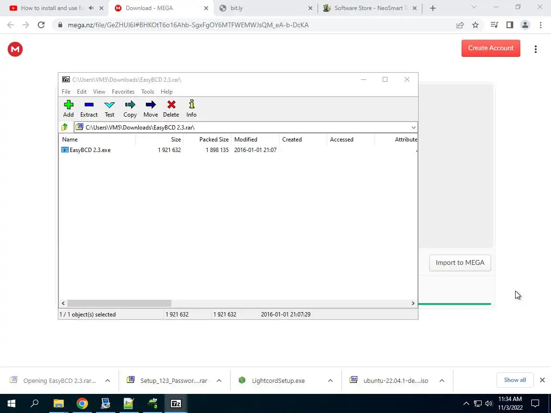Click the Add button in 7-Zip toolbar
The height and width of the screenshot is (413, 551).
tap(68, 109)
